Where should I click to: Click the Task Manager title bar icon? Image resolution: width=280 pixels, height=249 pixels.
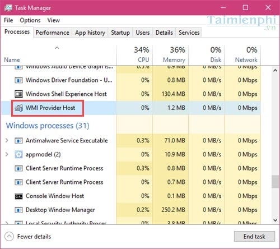(8, 8)
